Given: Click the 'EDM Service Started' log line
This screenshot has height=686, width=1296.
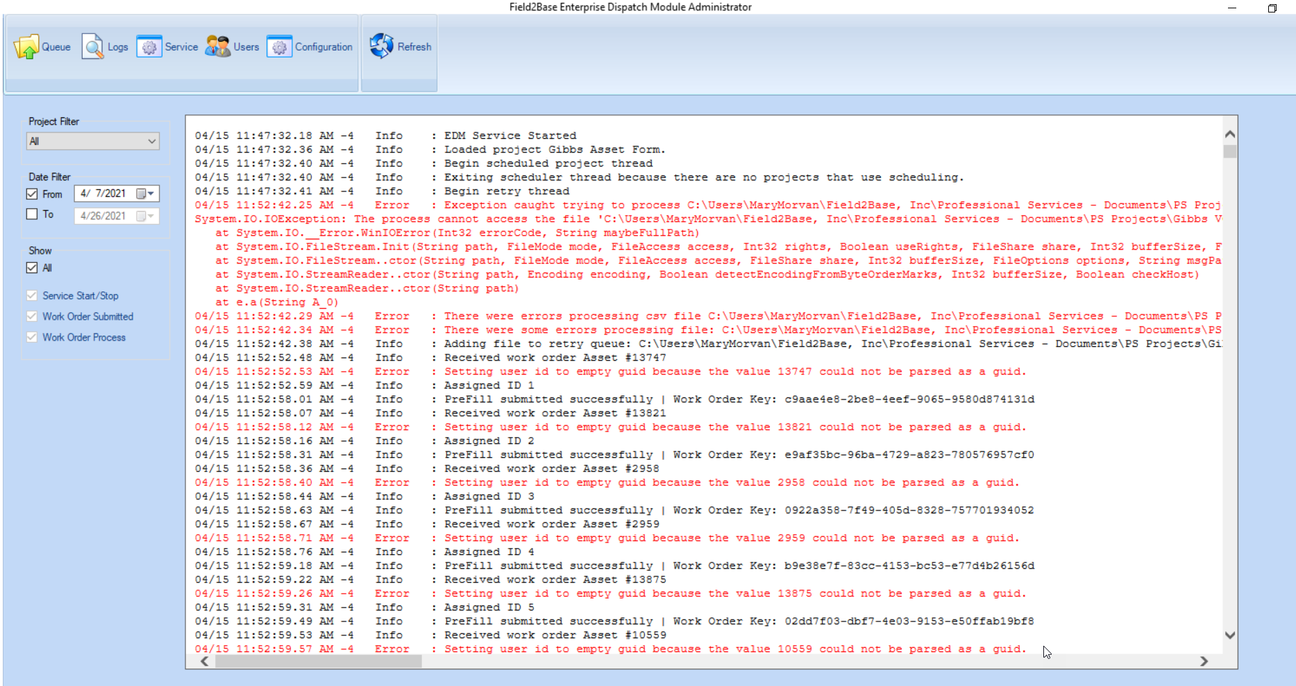Looking at the screenshot, I should coord(385,136).
